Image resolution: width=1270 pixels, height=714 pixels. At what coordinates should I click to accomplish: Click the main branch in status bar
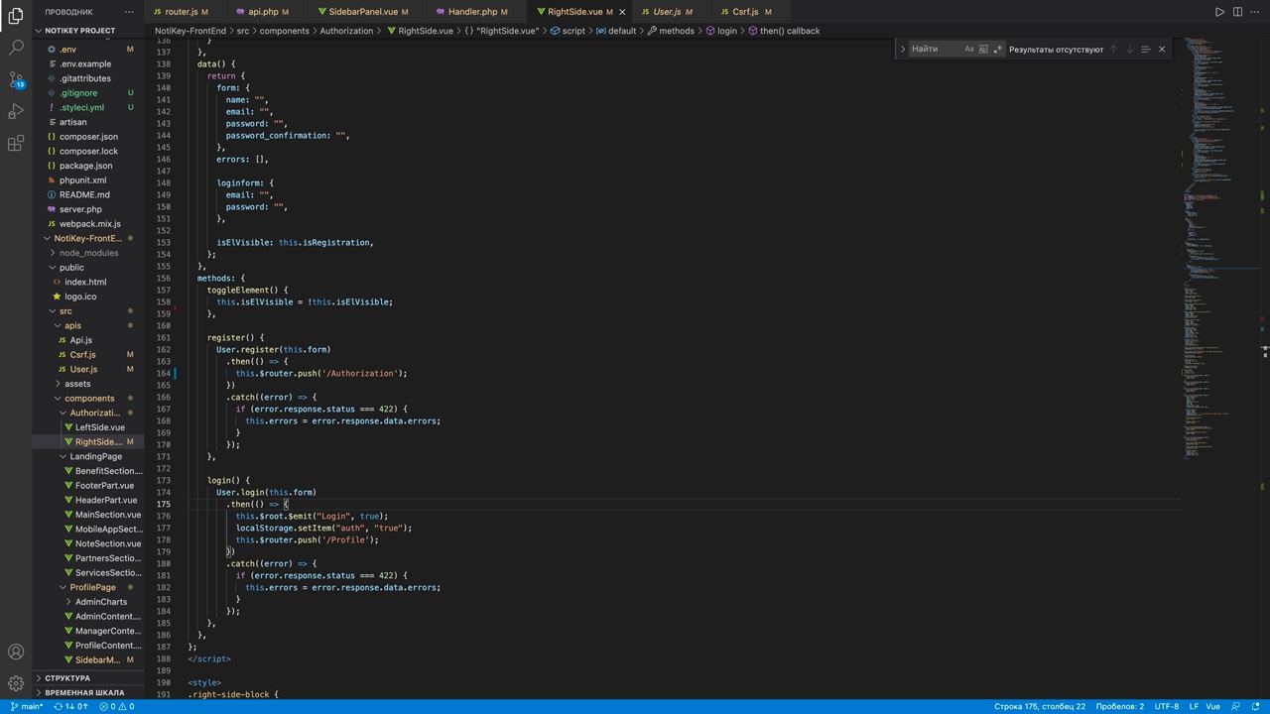click(x=27, y=707)
